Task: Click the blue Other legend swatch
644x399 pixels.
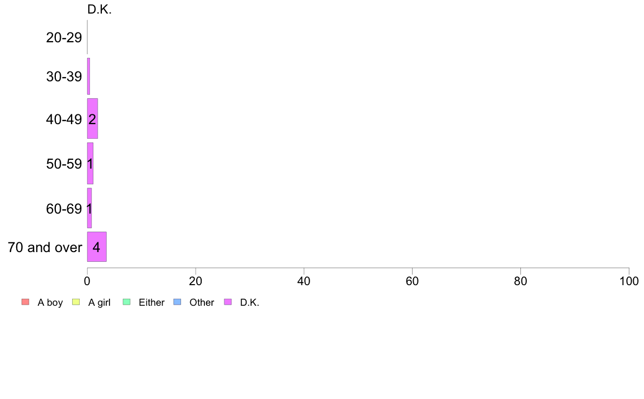Action: coord(177,302)
